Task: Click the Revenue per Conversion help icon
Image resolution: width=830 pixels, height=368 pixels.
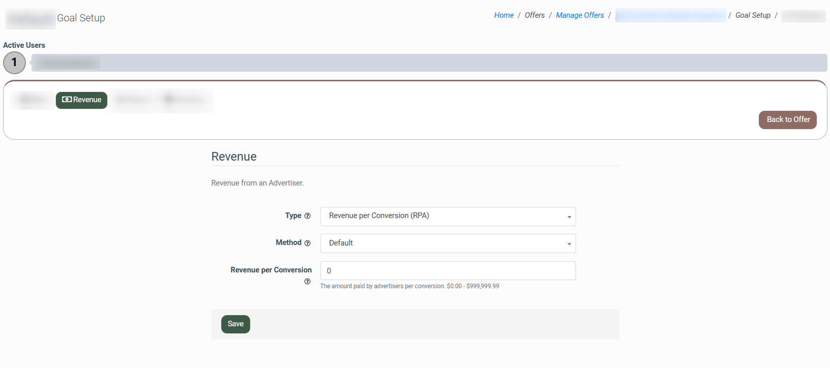Action: (307, 282)
